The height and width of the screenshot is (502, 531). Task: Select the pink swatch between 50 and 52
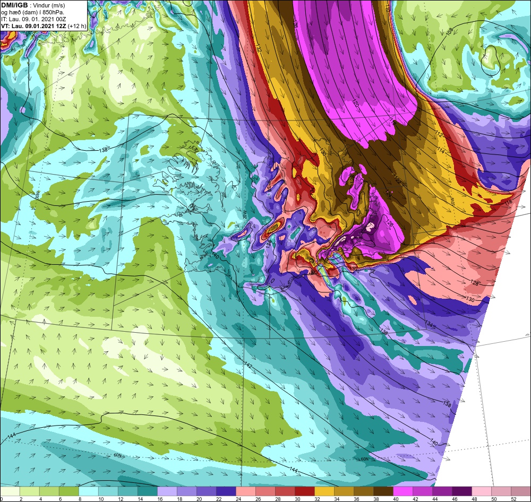(501, 491)
